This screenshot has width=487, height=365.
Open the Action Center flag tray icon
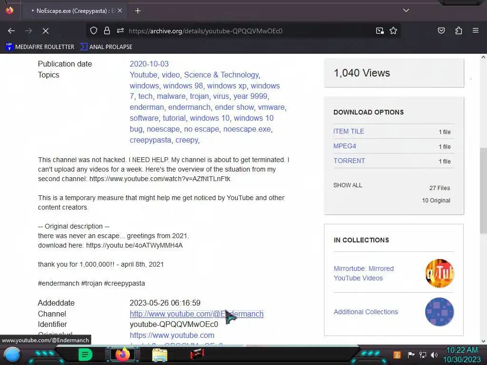point(411,355)
